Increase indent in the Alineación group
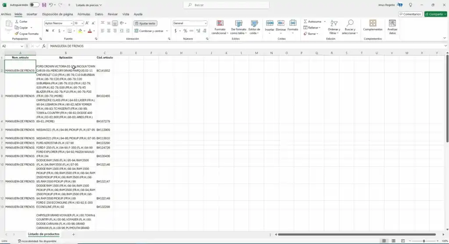 tap(128, 31)
